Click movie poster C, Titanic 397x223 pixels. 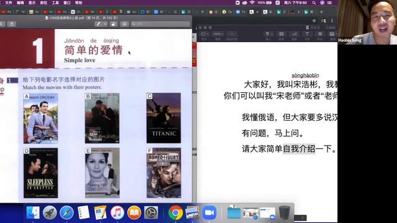(x=164, y=118)
